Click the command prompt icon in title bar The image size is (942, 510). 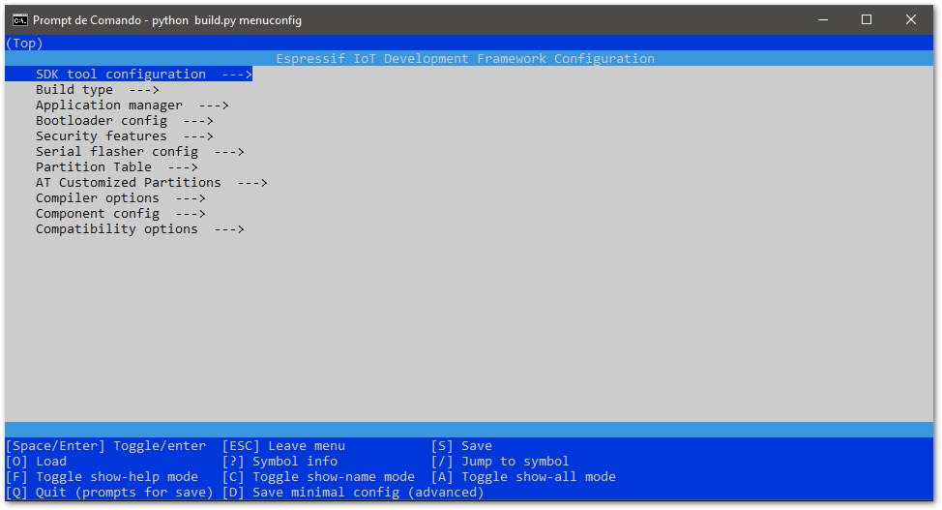[19, 20]
